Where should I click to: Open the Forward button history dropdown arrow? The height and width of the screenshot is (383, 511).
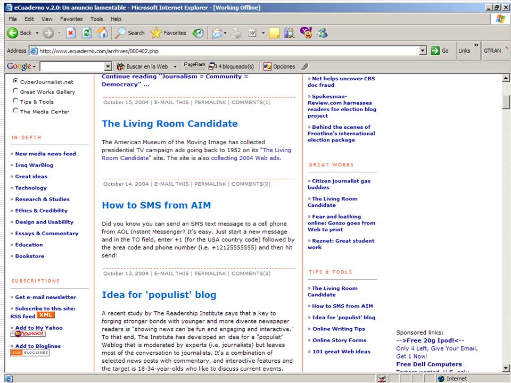[59, 33]
